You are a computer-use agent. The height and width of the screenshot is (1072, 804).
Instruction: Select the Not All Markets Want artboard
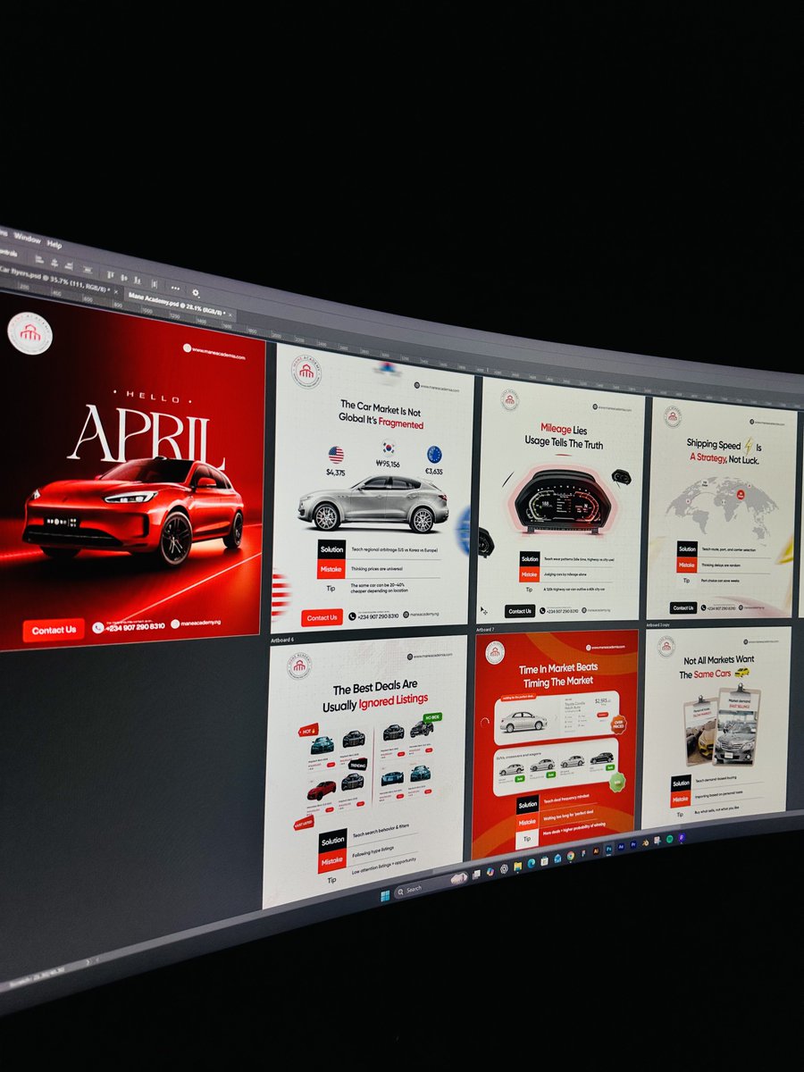coord(716,726)
